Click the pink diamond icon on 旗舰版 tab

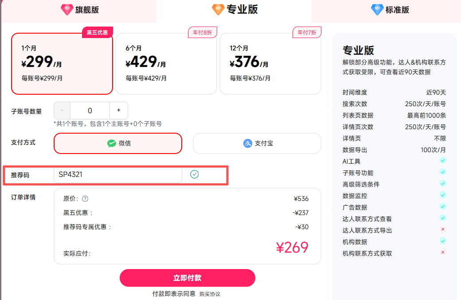67,9
